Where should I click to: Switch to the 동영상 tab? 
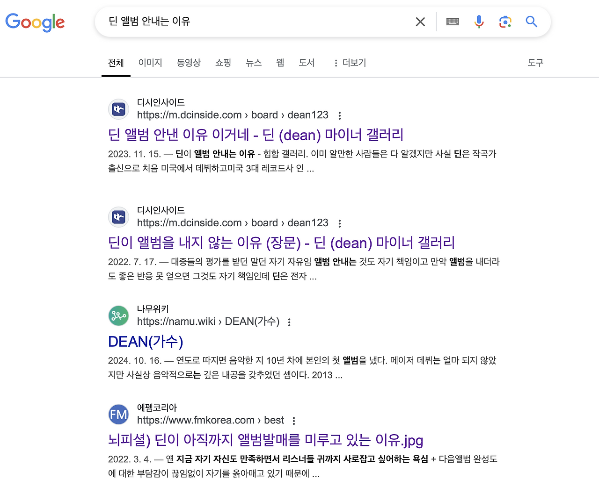[189, 63]
